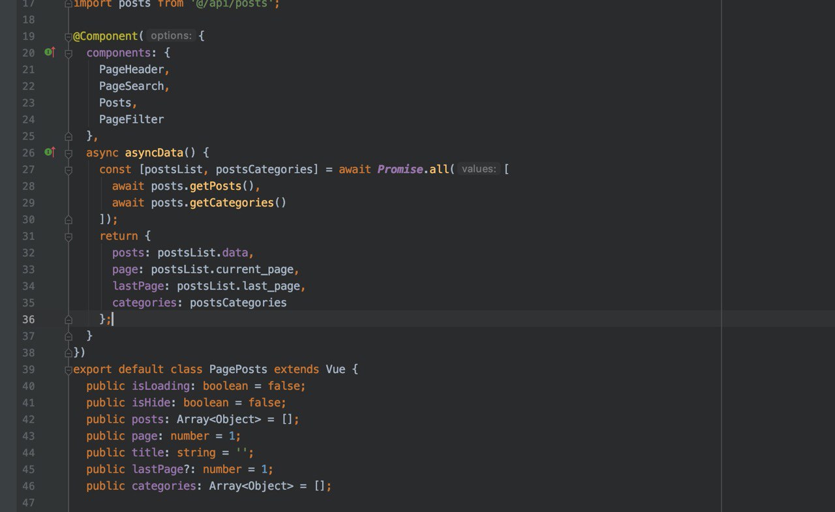
Task: Click the 'false' value on line 40
Action: [283, 386]
